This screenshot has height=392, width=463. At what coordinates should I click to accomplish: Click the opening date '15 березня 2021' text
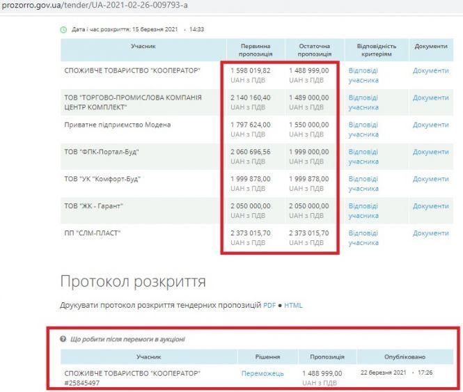point(155,29)
